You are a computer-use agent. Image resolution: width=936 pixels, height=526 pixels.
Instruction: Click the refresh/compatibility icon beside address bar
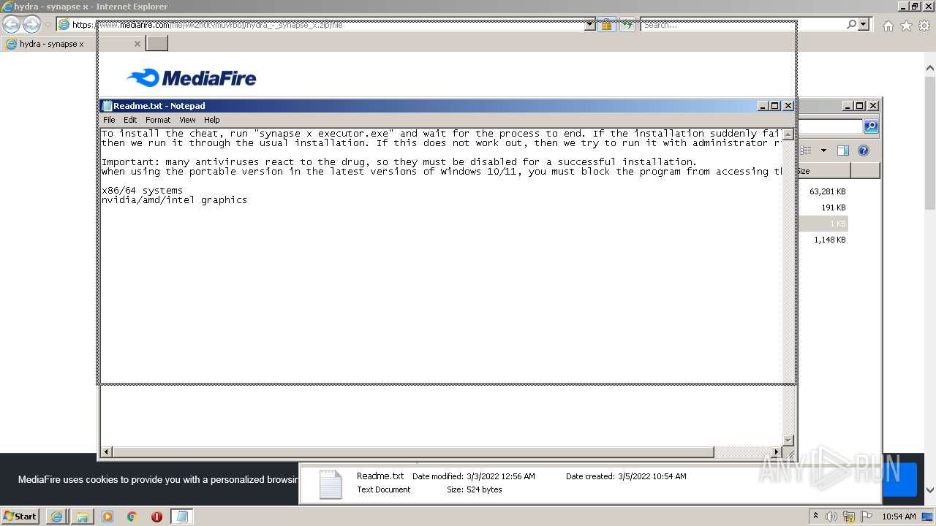[x=627, y=25]
